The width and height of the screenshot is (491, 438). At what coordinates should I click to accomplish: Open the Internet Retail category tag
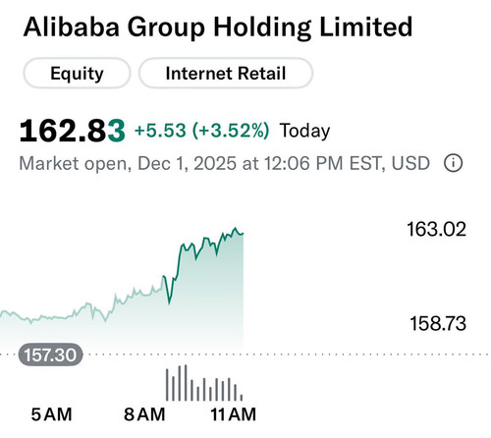(226, 73)
